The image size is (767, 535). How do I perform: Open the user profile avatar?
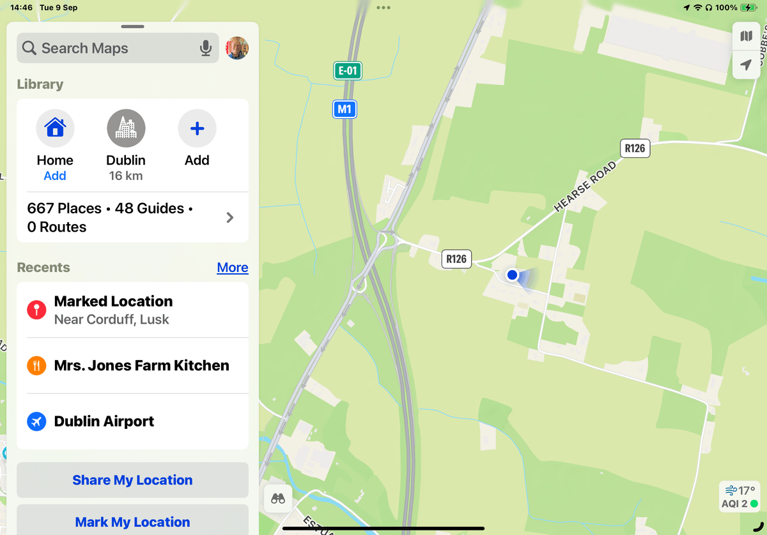pyautogui.click(x=237, y=48)
